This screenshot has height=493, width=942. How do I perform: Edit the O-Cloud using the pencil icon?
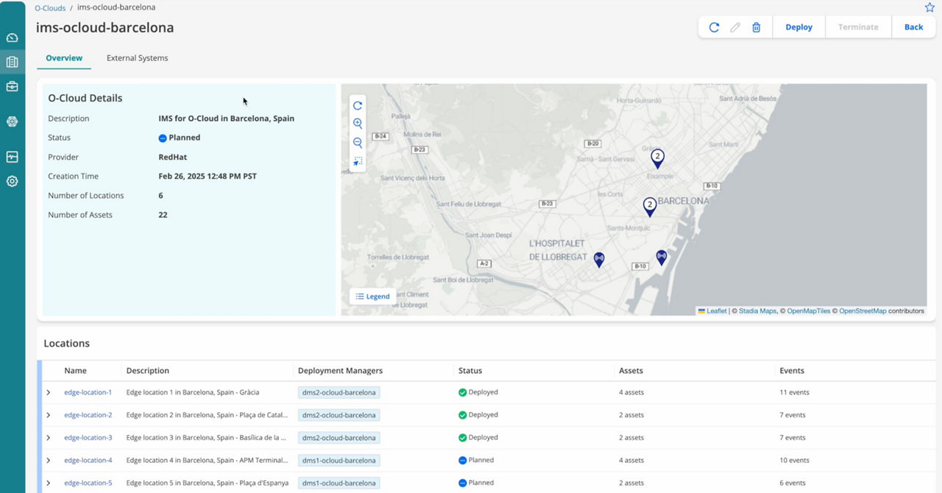pyautogui.click(x=734, y=26)
